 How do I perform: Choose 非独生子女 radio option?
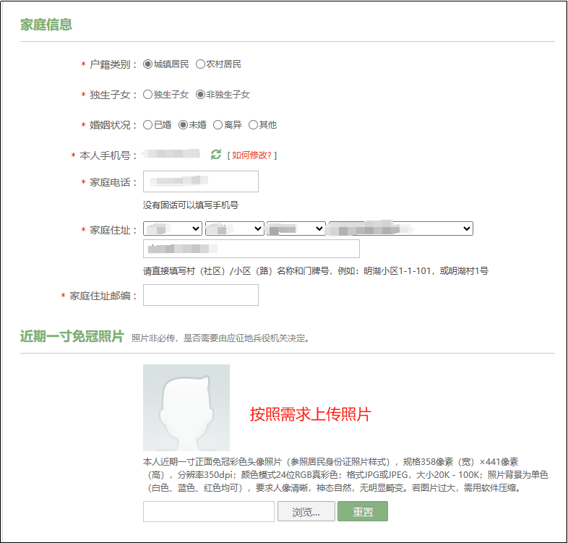tap(200, 95)
